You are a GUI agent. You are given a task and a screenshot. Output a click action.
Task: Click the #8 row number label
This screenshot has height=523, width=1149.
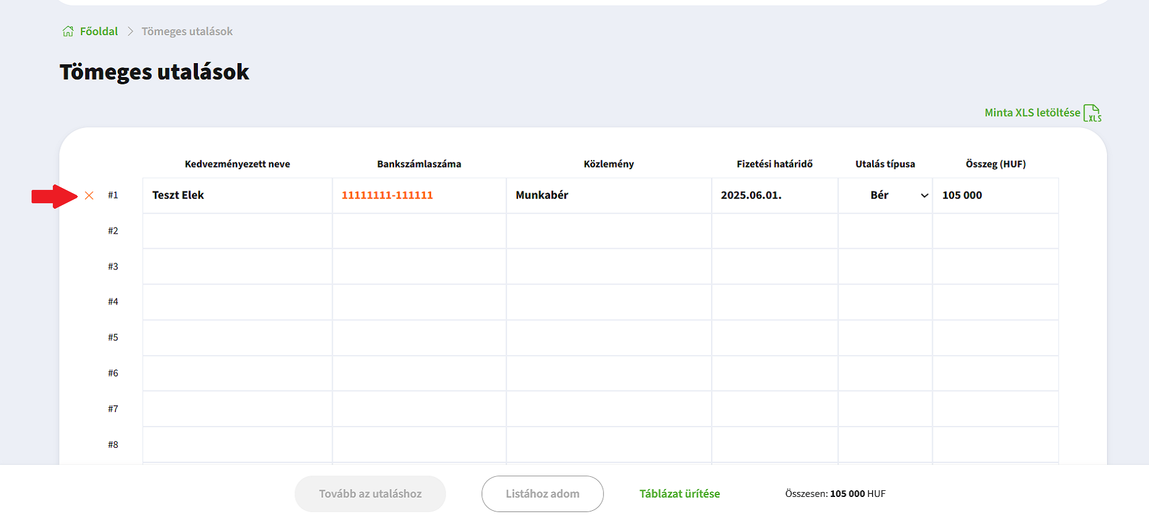tap(113, 445)
